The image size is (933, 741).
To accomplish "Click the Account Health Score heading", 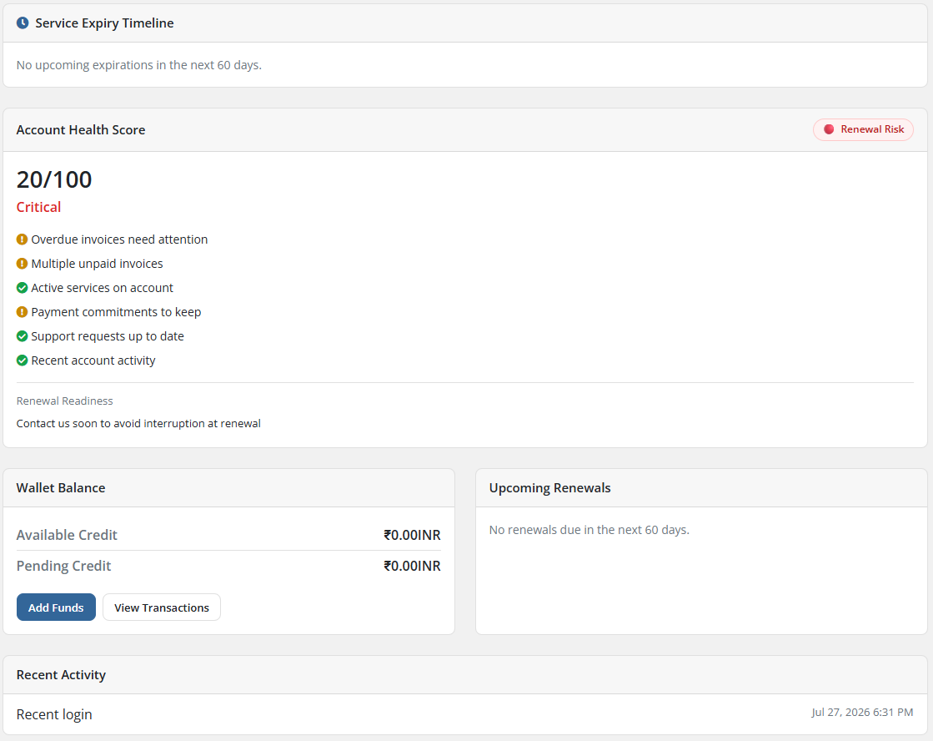I will pos(81,130).
